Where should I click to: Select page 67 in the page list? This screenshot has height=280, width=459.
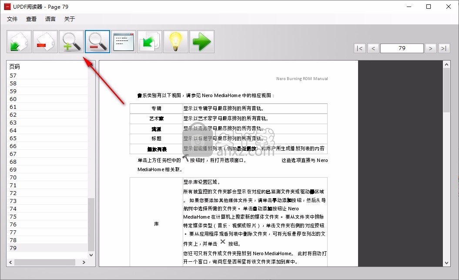[x=47, y=154]
